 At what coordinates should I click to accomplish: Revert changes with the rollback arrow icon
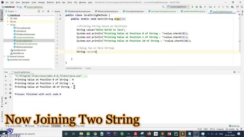coord(227,7)
